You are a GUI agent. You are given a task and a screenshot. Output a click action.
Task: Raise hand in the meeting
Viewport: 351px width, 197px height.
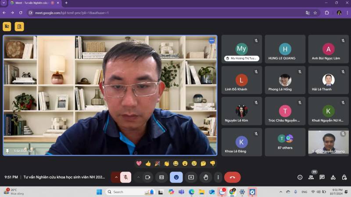(206, 177)
